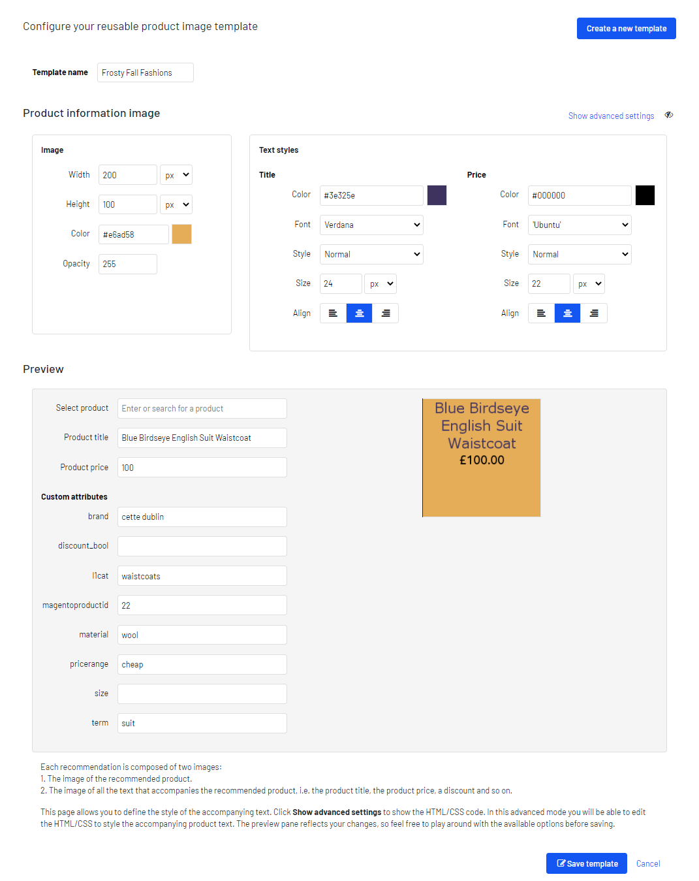Select right alignment for the Price text
Screen dimensions: 699x881
pos(594,313)
